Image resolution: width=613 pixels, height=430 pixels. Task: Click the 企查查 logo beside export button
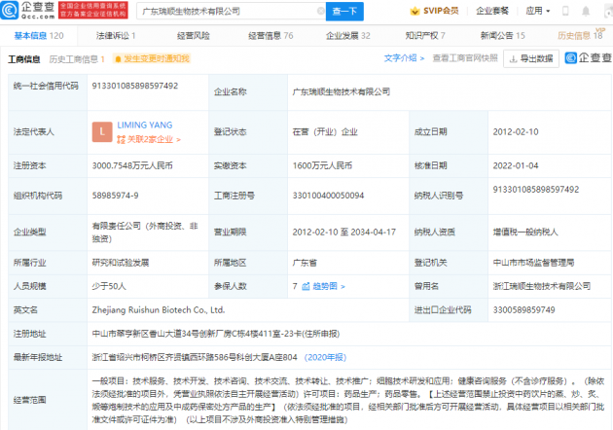(589, 58)
